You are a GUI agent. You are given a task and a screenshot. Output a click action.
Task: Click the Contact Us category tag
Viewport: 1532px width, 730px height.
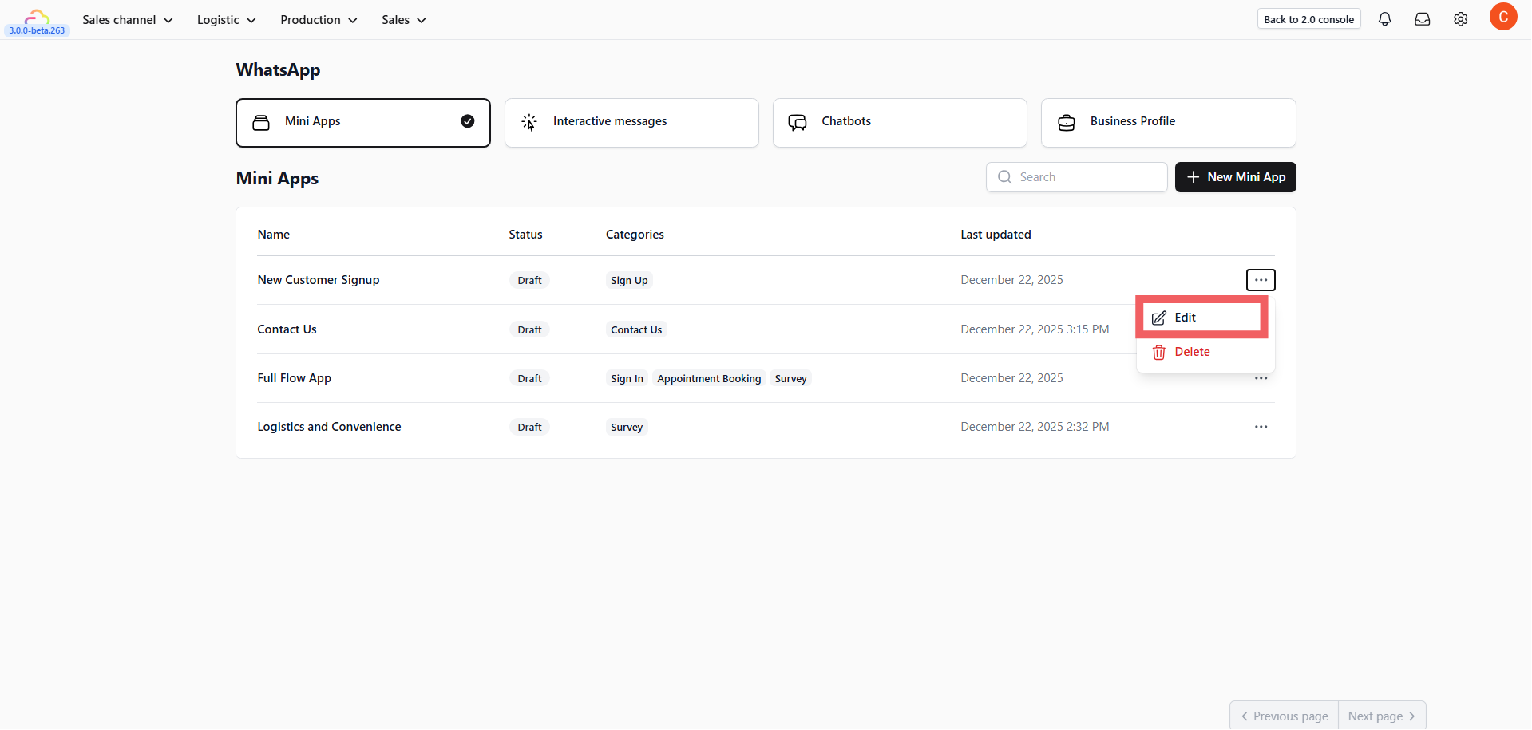click(636, 329)
